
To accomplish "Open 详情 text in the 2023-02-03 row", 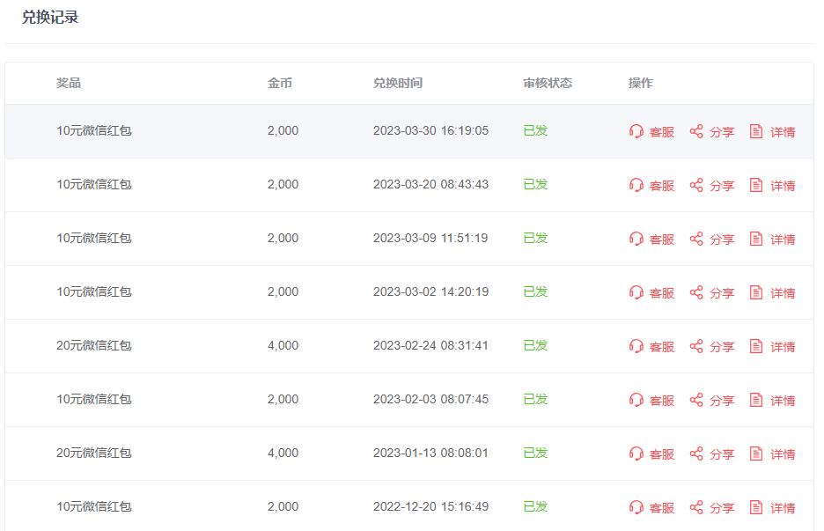I will click(783, 401).
